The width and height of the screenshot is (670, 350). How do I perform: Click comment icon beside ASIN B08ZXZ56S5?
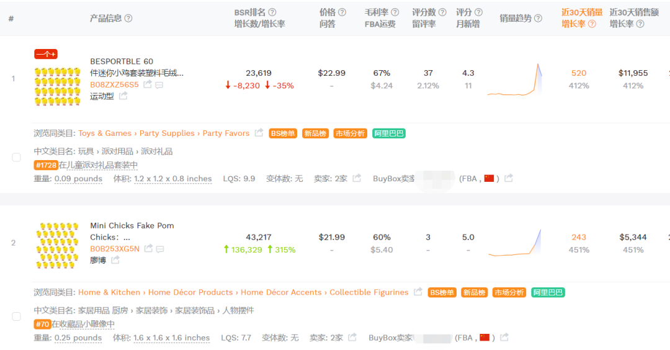pyautogui.click(x=159, y=84)
